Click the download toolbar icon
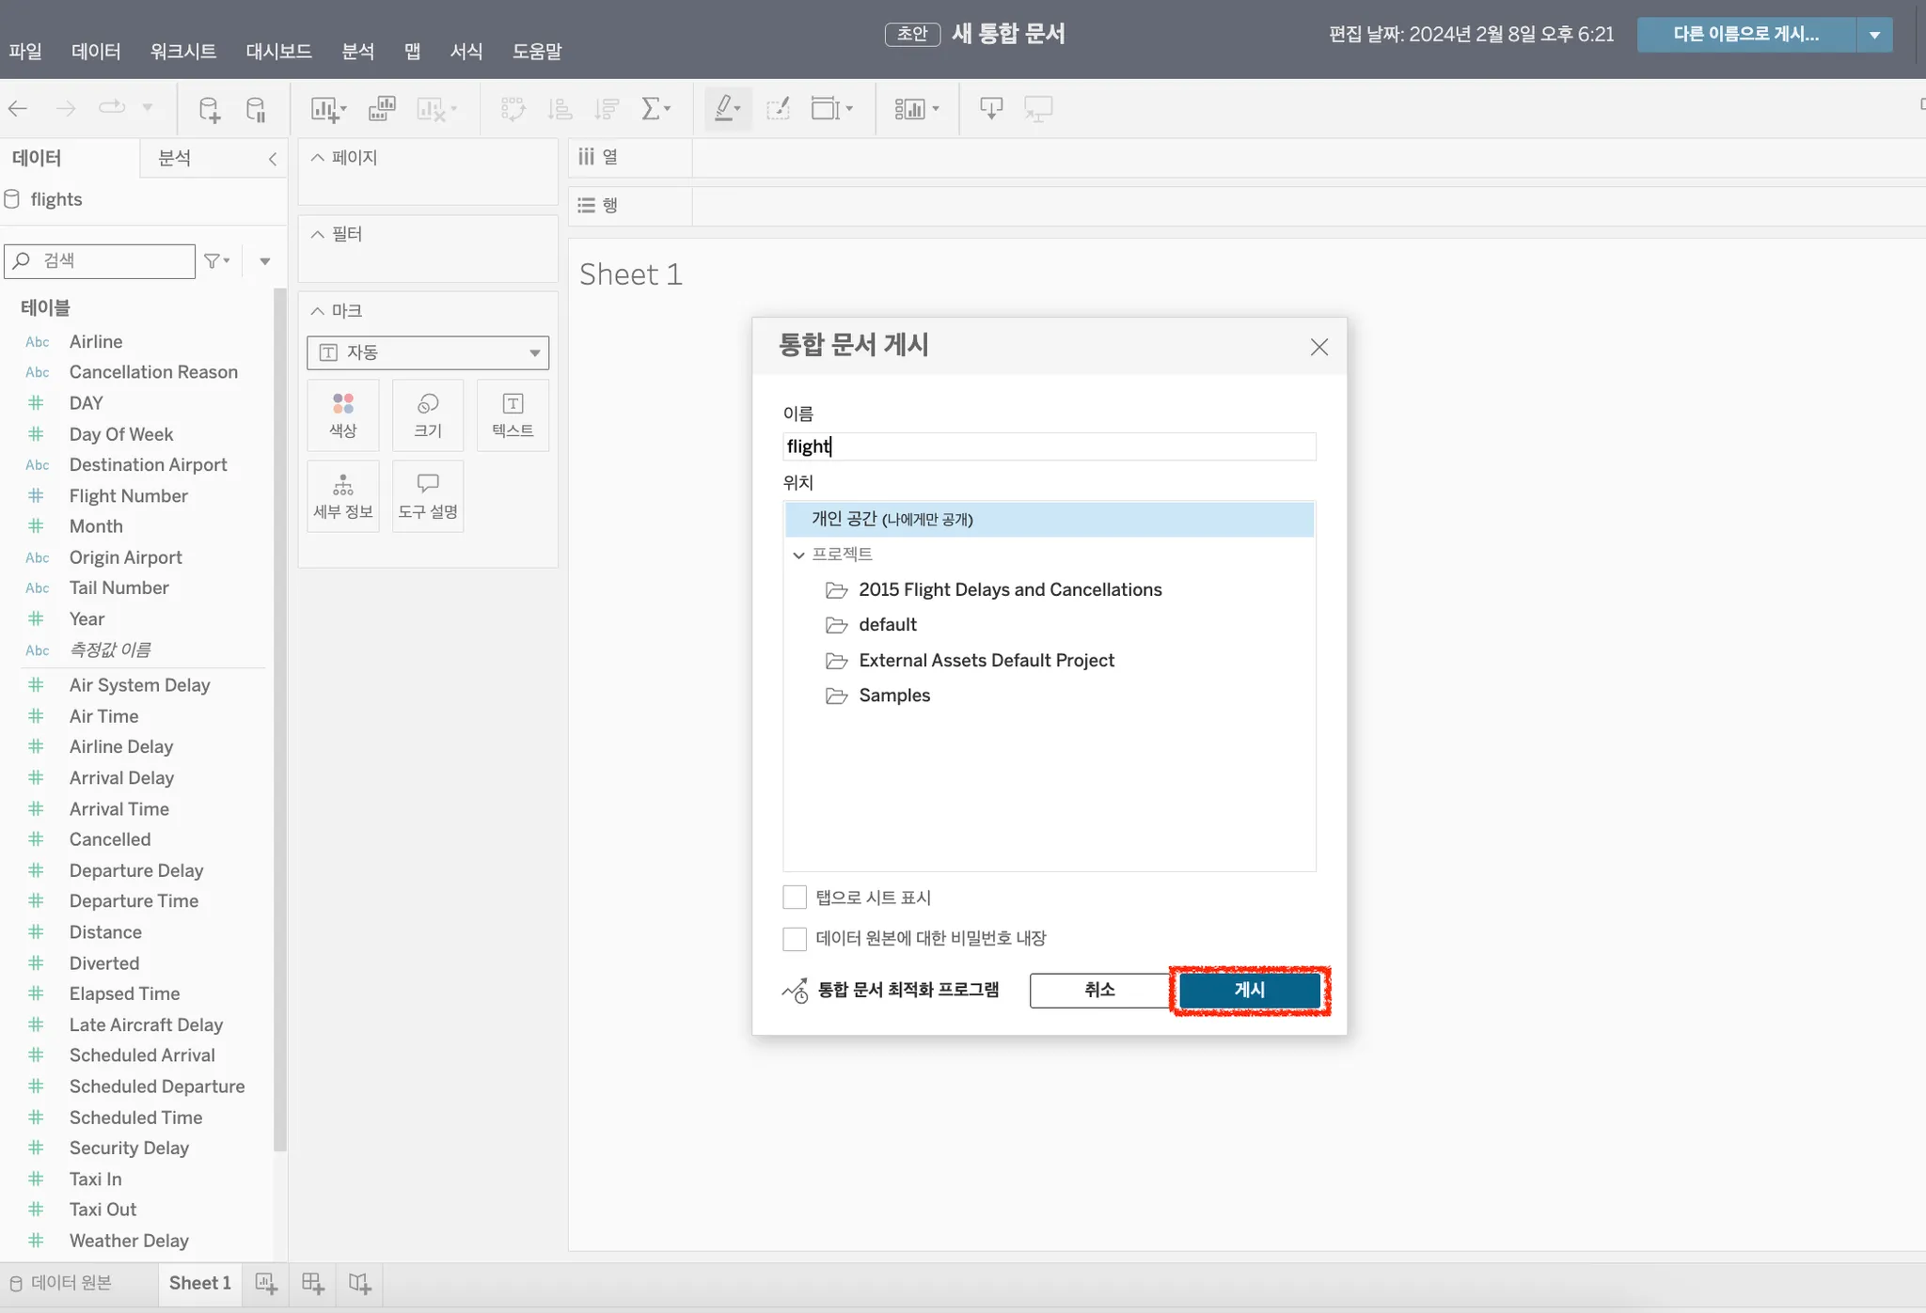Image resolution: width=1926 pixels, height=1313 pixels. tap(991, 109)
